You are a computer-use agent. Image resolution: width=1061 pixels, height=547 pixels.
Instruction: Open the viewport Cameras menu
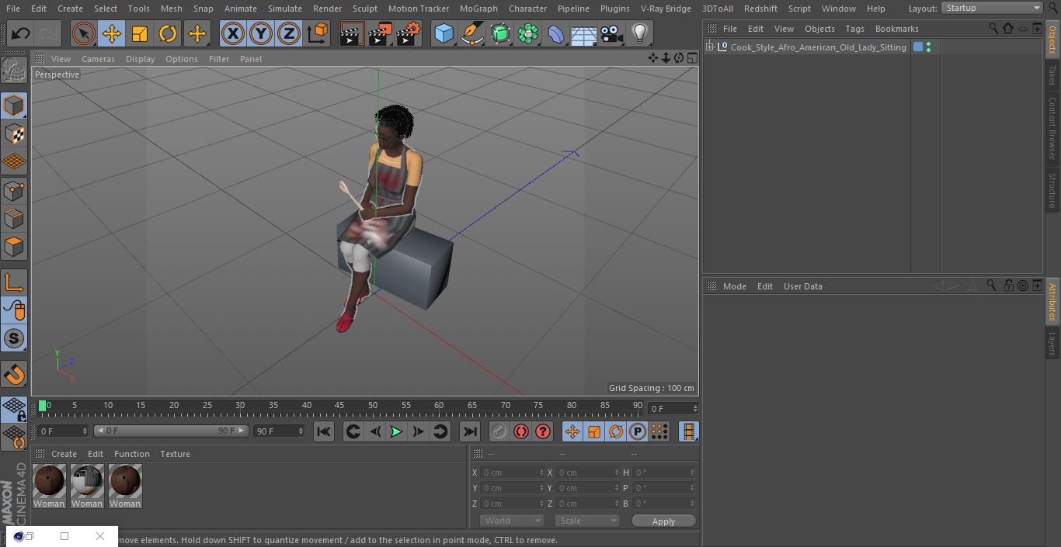click(98, 59)
